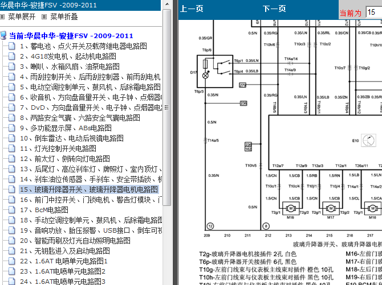Click page icon of item 12 前大灯
Viewport: 382px width, 285px height.
coord(12,158)
